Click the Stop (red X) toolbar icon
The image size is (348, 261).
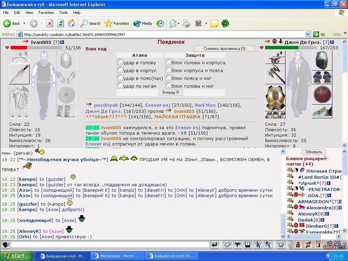[x=50, y=23]
